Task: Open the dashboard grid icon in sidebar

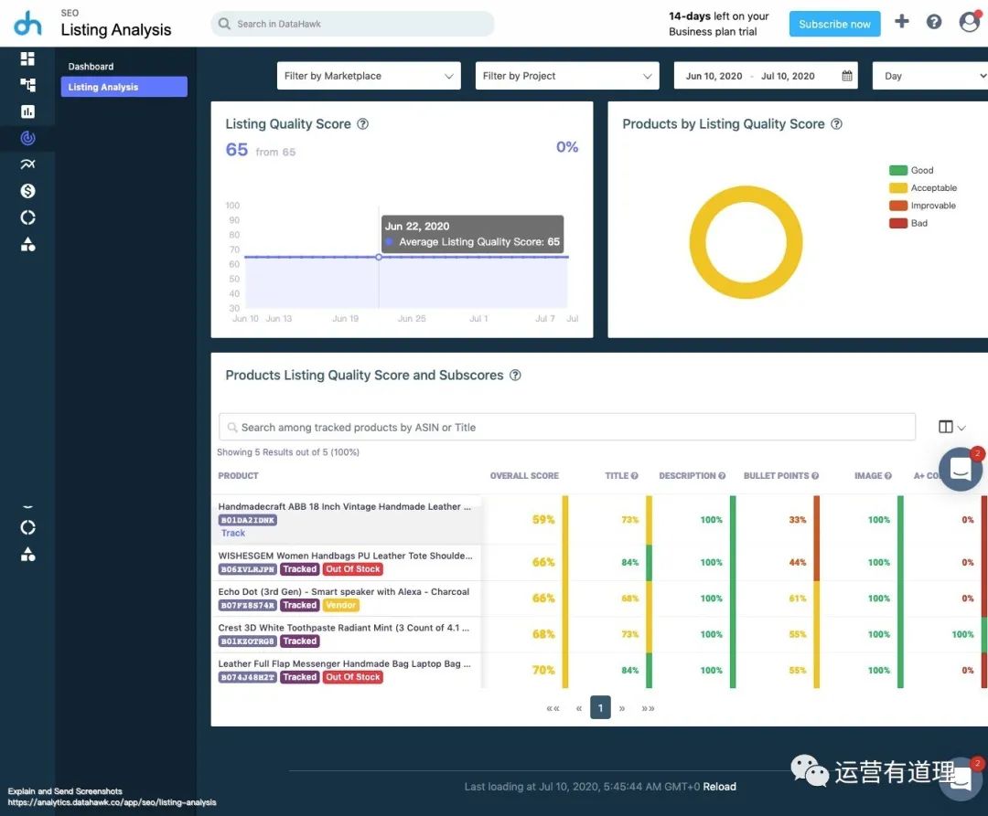Action: [x=27, y=58]
